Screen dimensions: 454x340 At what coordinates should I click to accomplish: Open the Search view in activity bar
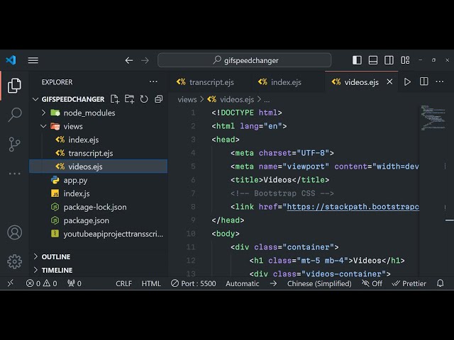coord(14,115)
